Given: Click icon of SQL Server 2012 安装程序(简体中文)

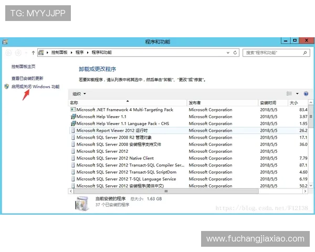Looking at the screenshot, I should click(x=73, y=185).
